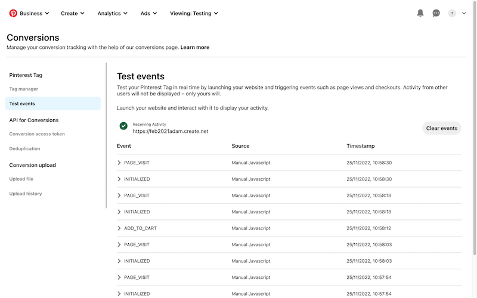Viewport: 477px width, 298px height.
Task: Click the profile avatar circle
Action: (x=452, y=13)
